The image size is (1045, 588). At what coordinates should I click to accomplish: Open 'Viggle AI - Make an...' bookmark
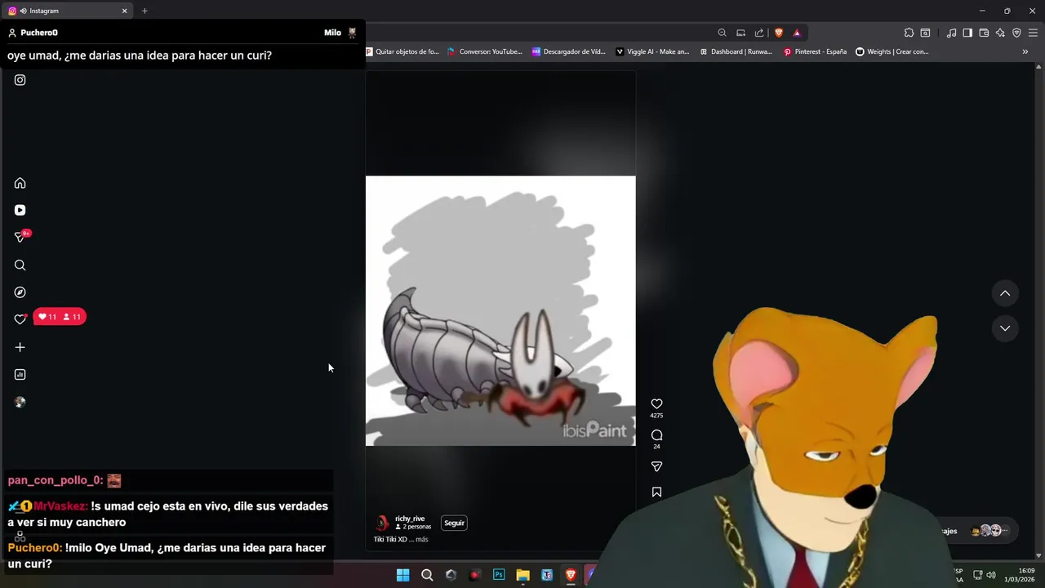[x=652, y=51]
